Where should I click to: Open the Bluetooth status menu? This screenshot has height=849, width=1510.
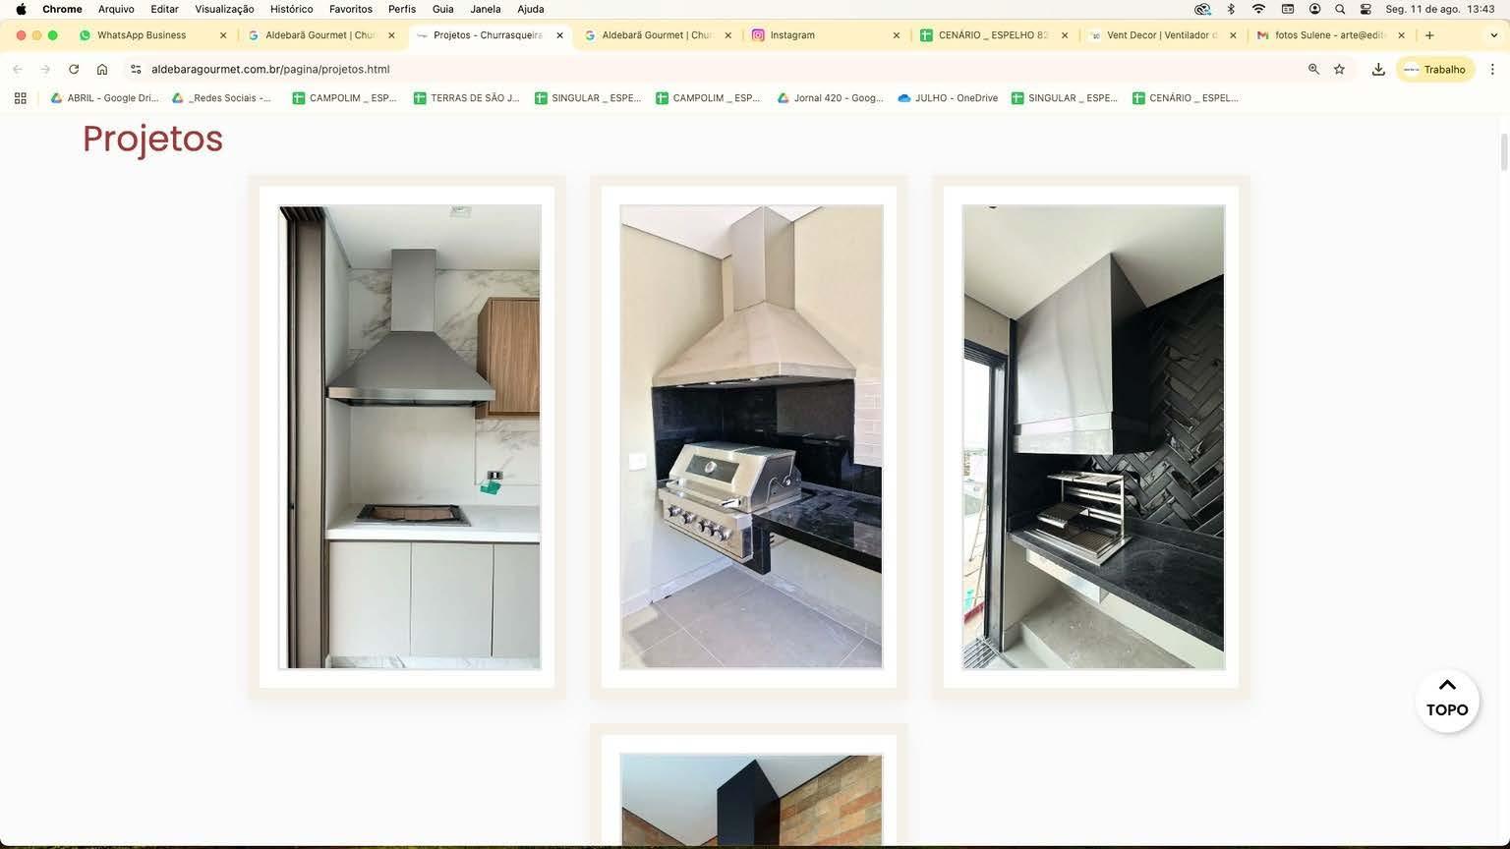[1231, 9]
